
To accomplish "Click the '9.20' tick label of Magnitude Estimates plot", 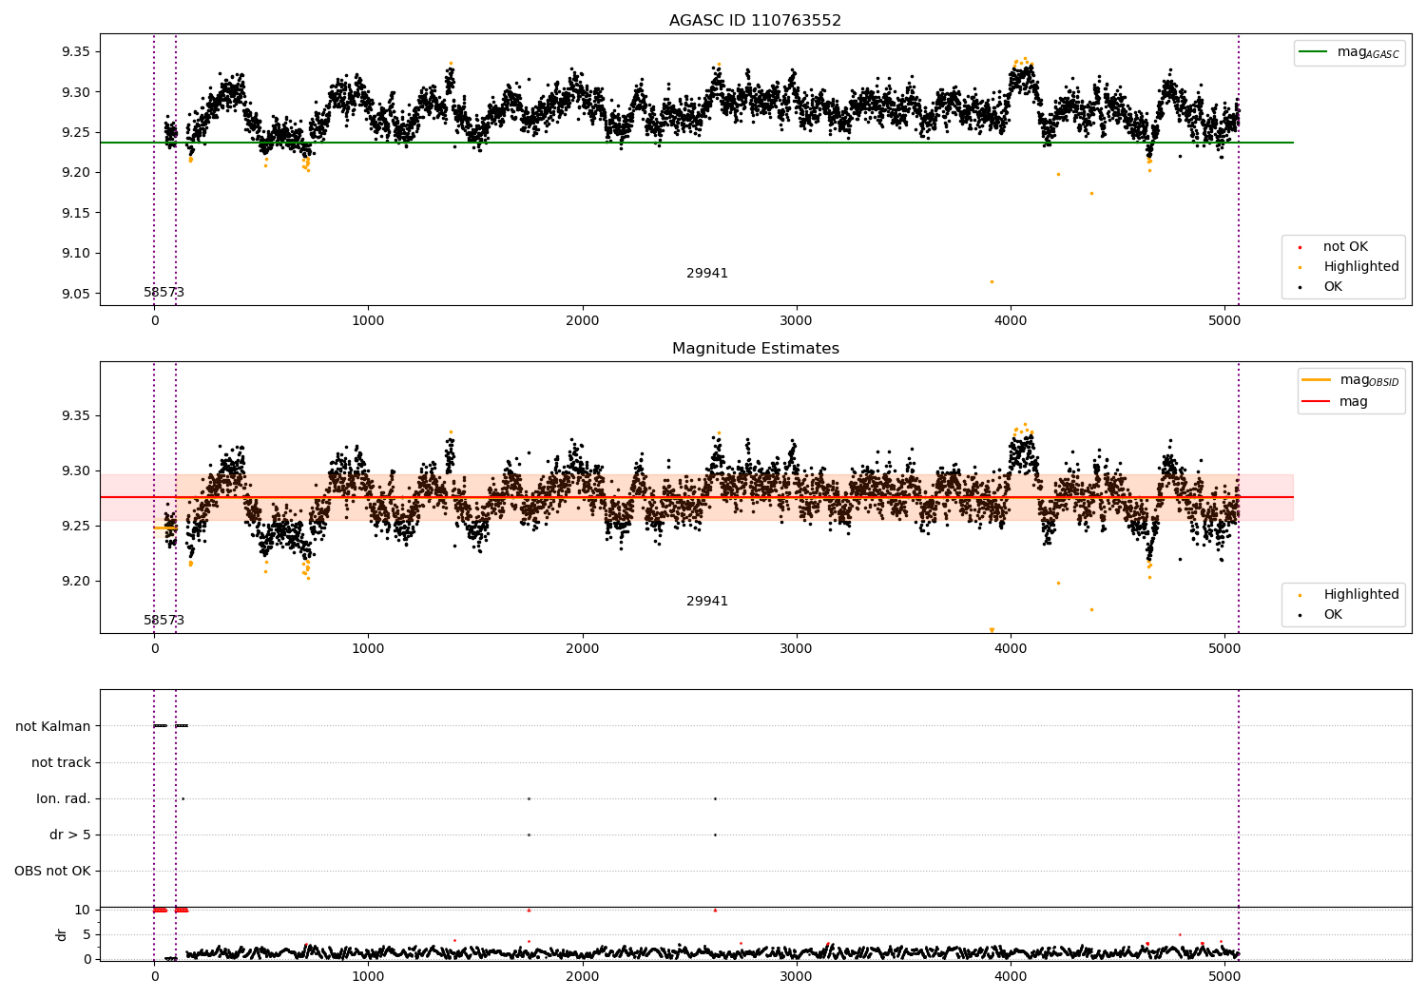I will coord(76,581).
